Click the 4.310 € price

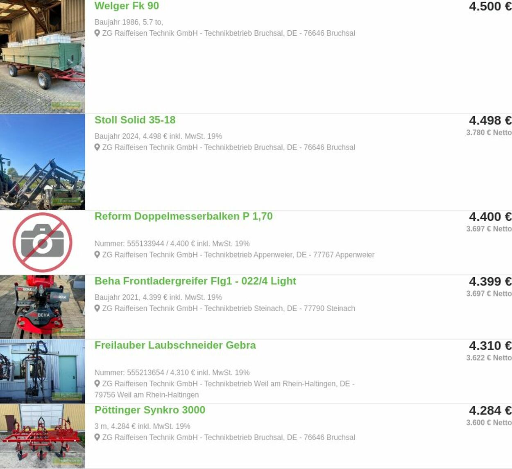pyautogui.click(x=490, y=346)
